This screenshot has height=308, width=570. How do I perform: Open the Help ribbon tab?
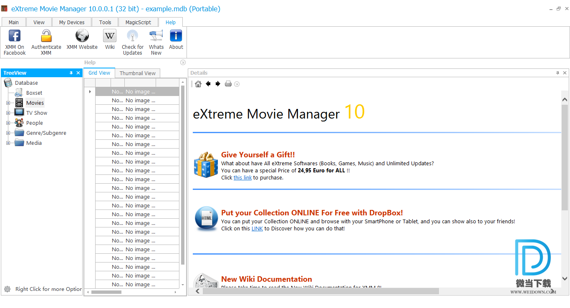click(x=171, y=23)
